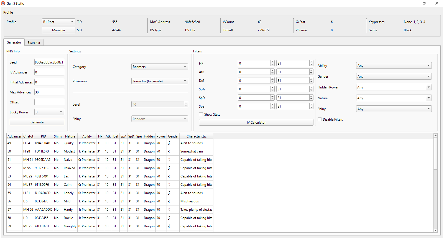Open the Nature filter dropdown
This screenshot has width=444, height=239.
click(x=394, y=98)
